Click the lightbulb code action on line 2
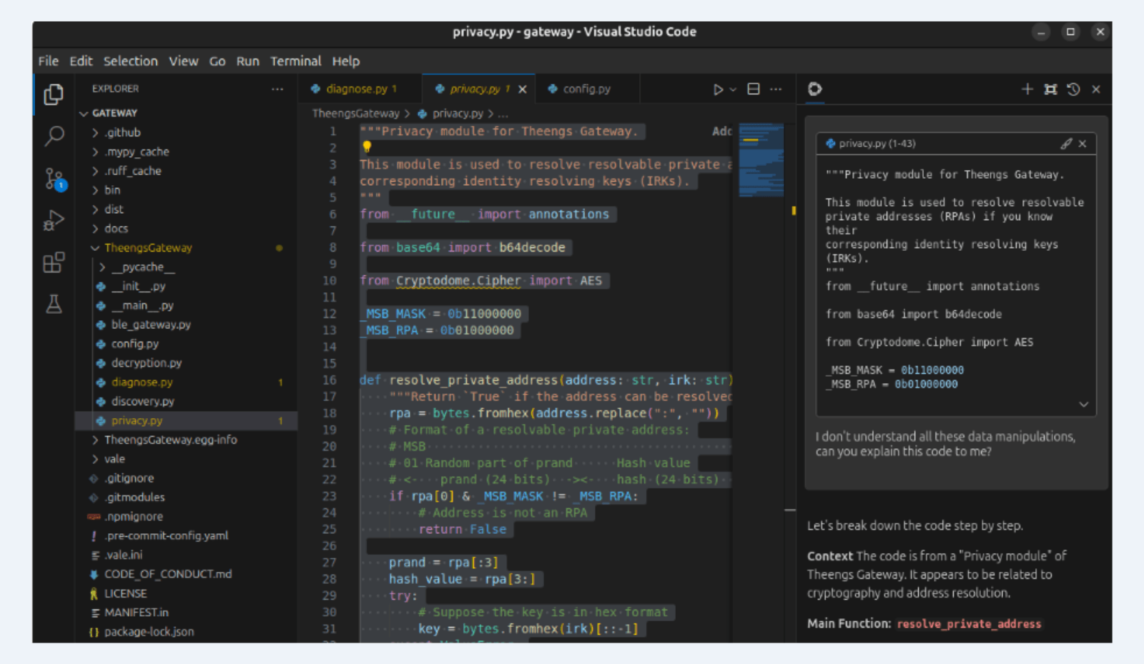This screenshot has height=664, width=1144. (x=367, y=147)
